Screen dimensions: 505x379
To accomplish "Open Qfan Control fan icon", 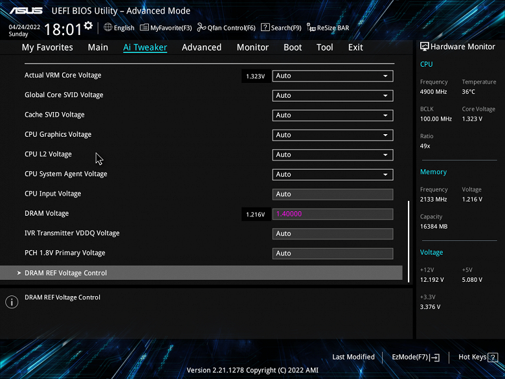I will click(201, 27).
